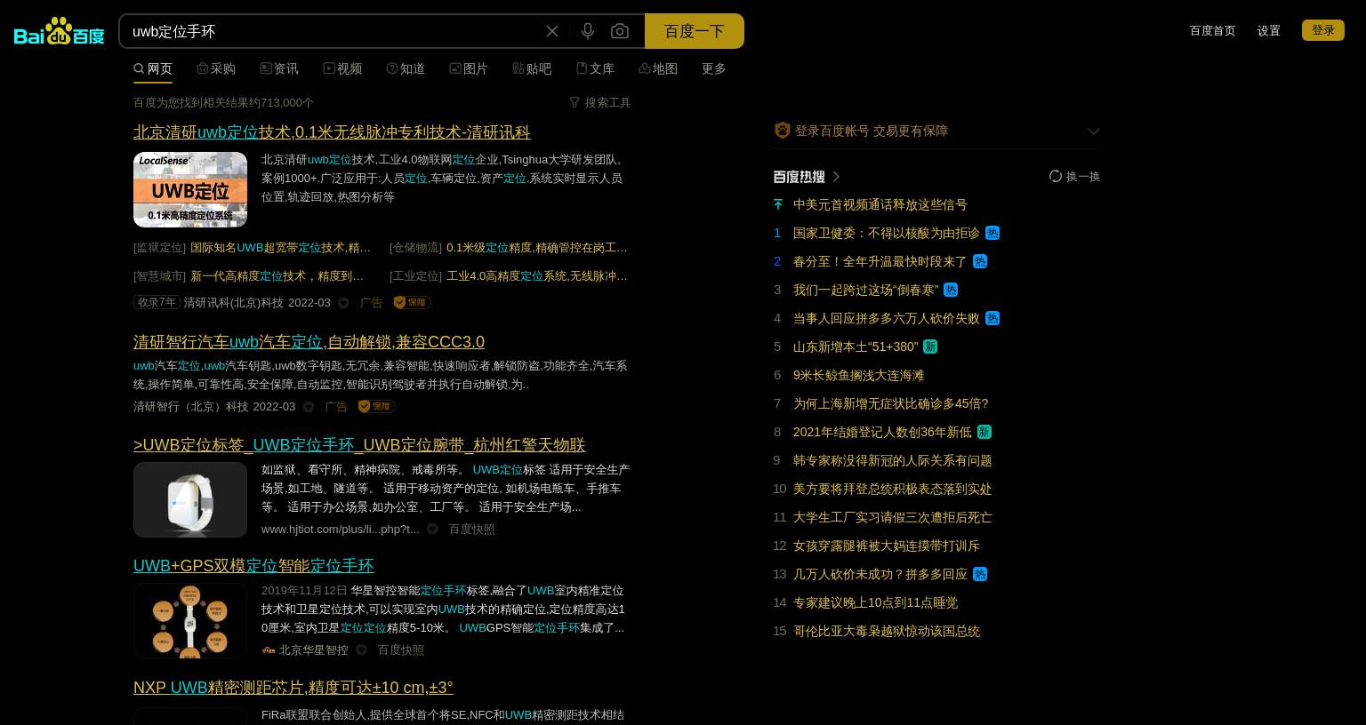This screenshot has width=1366, height=725.
Task: Open result NXP UWB精密测距芯片 title
Action: click(x=293, y=688)
